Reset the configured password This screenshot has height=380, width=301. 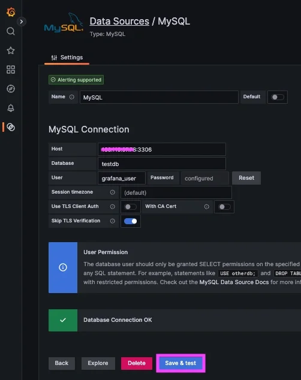(246, 178)
